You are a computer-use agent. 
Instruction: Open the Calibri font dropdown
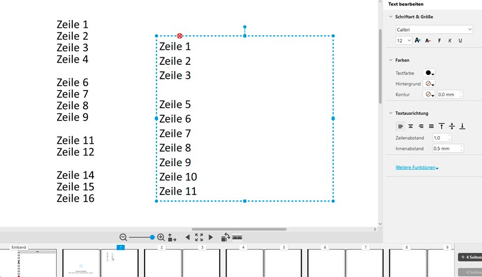434,29
